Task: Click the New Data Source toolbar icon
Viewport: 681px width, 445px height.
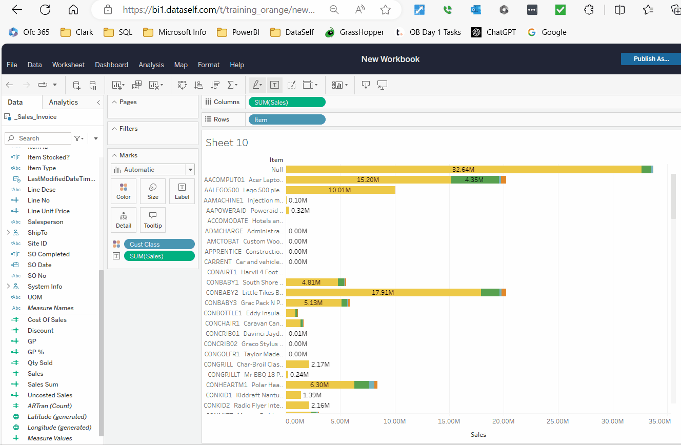Action: 76,85
